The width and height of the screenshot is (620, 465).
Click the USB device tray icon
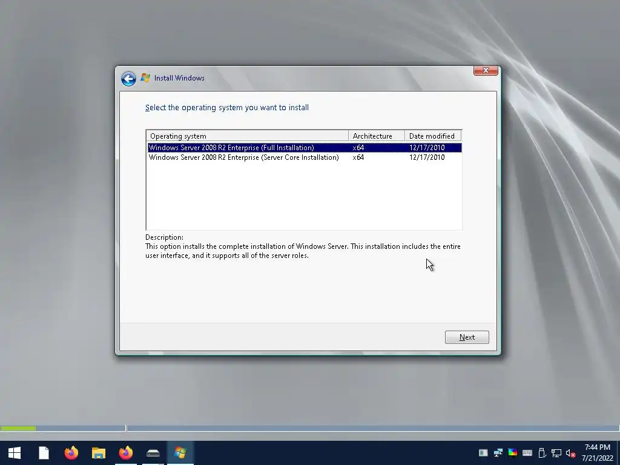542,453
